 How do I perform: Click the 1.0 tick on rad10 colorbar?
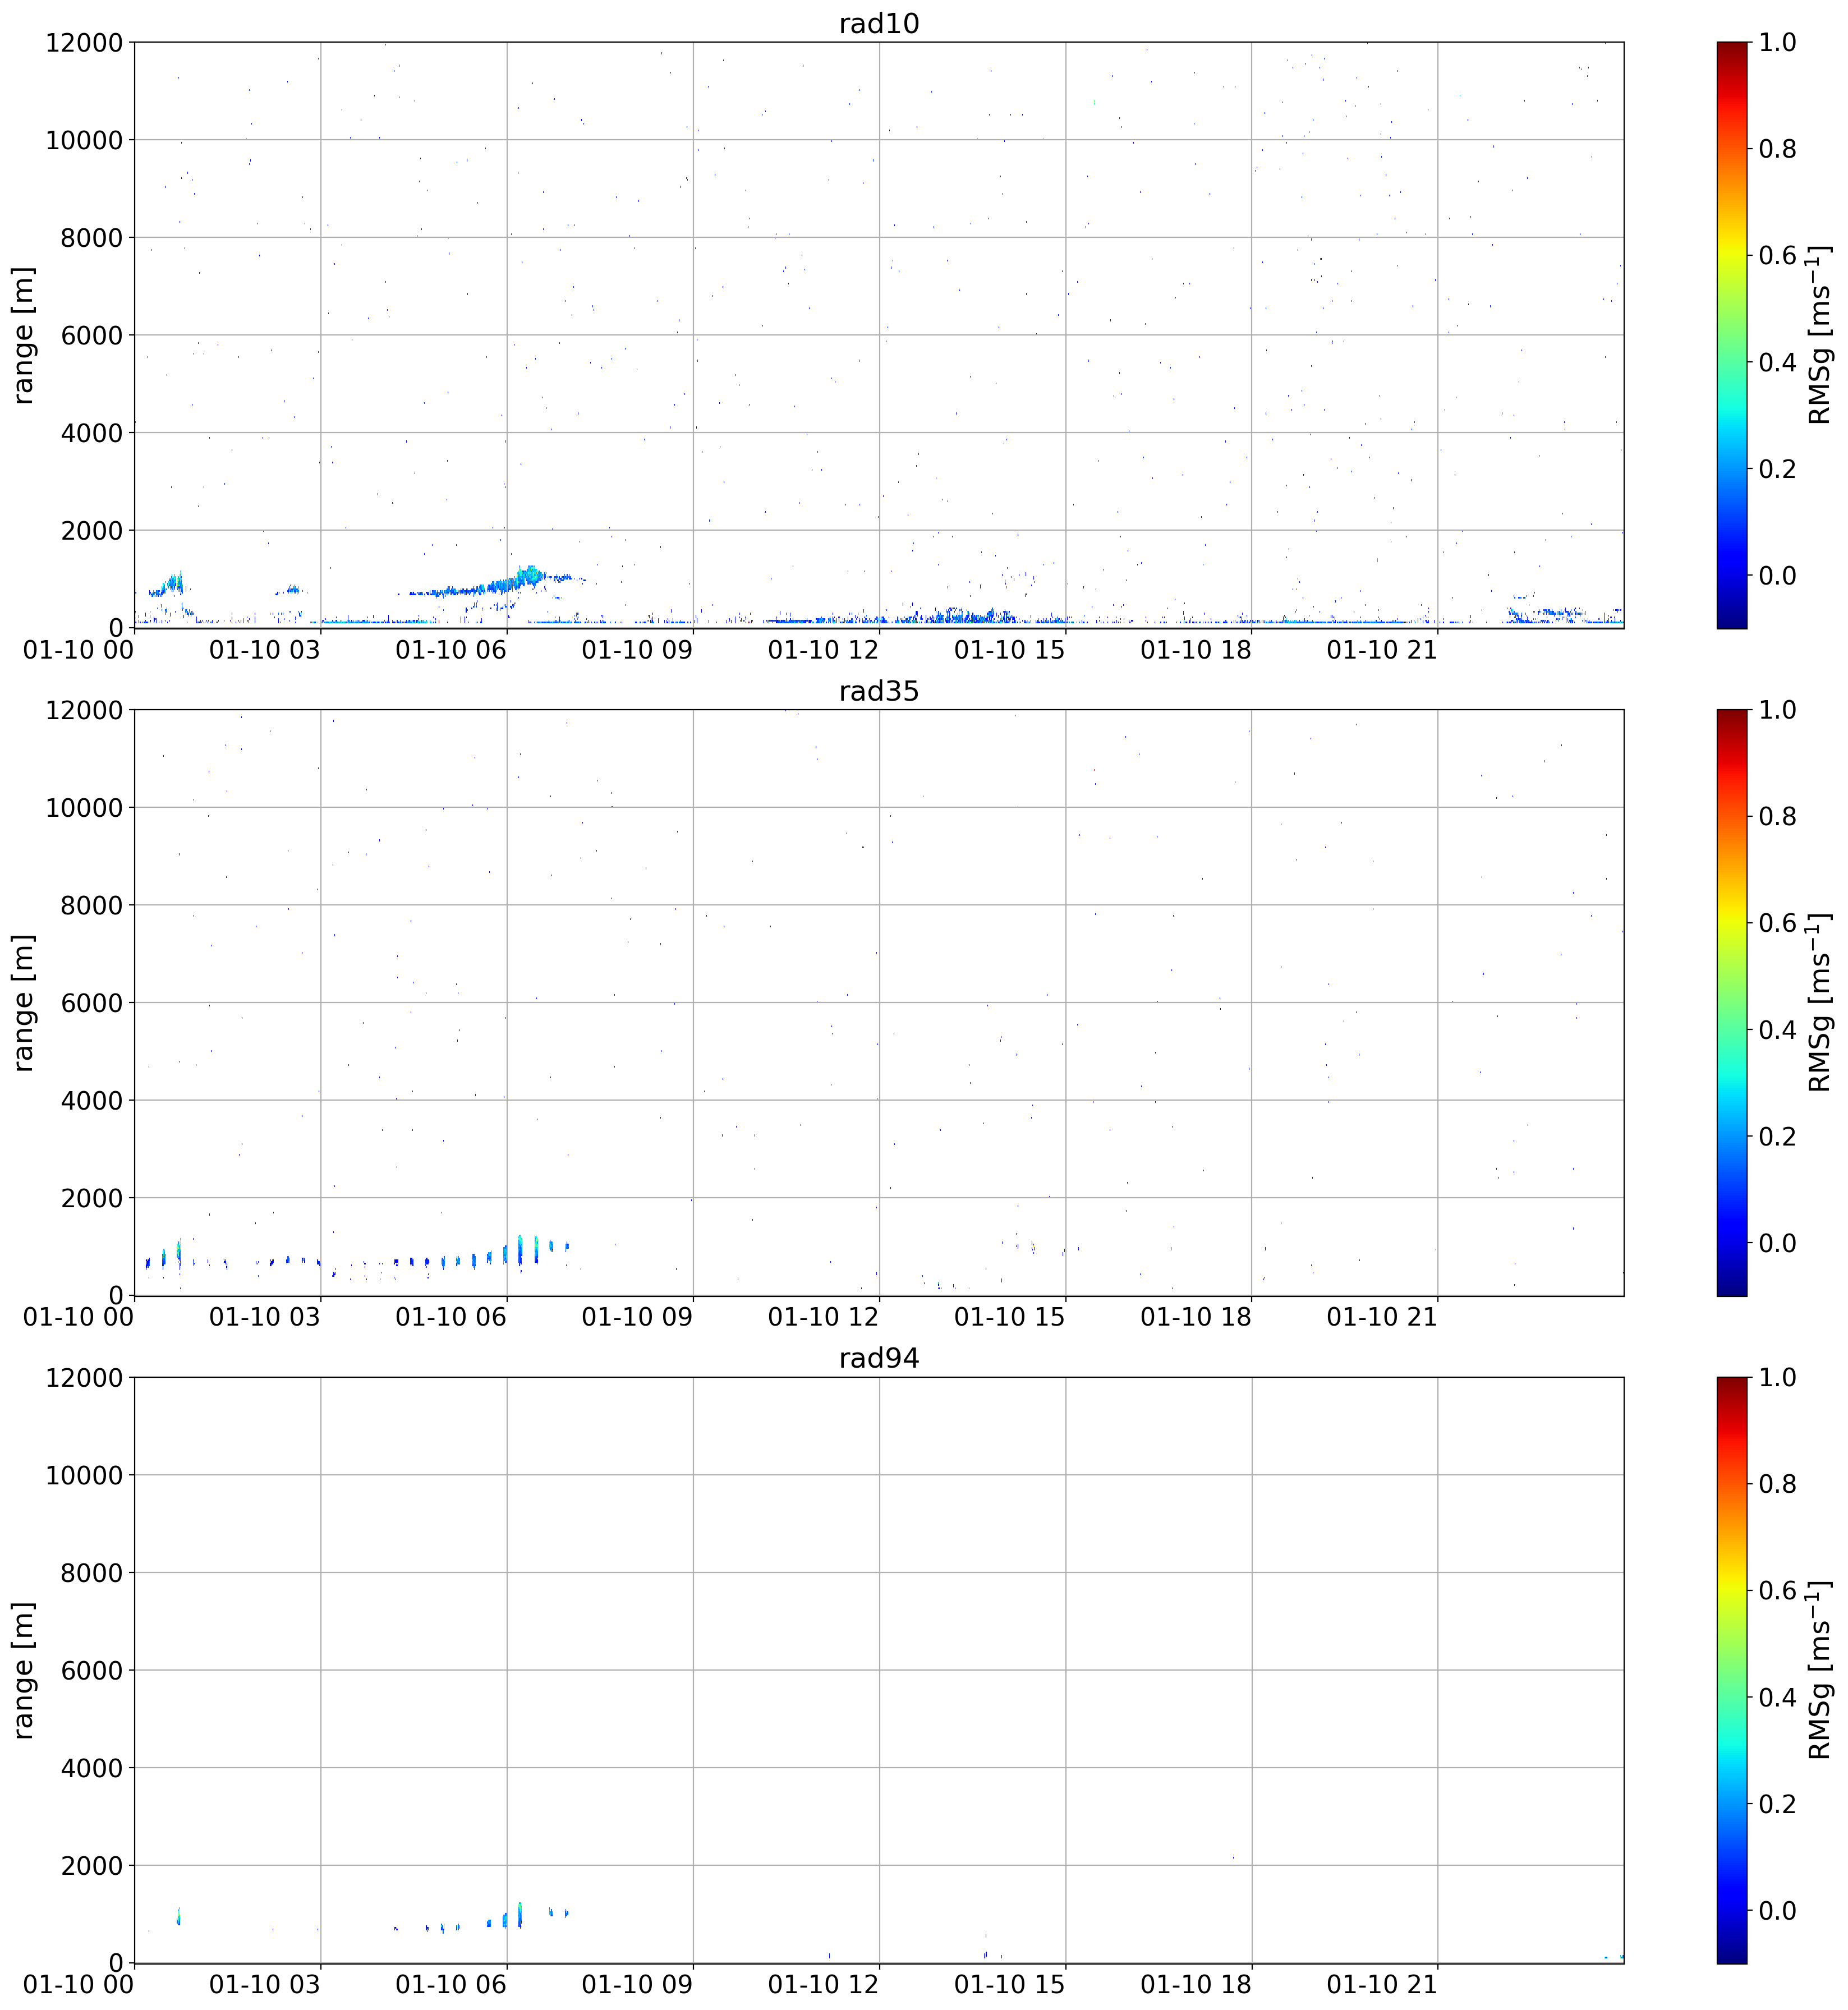pos(1778,42)
